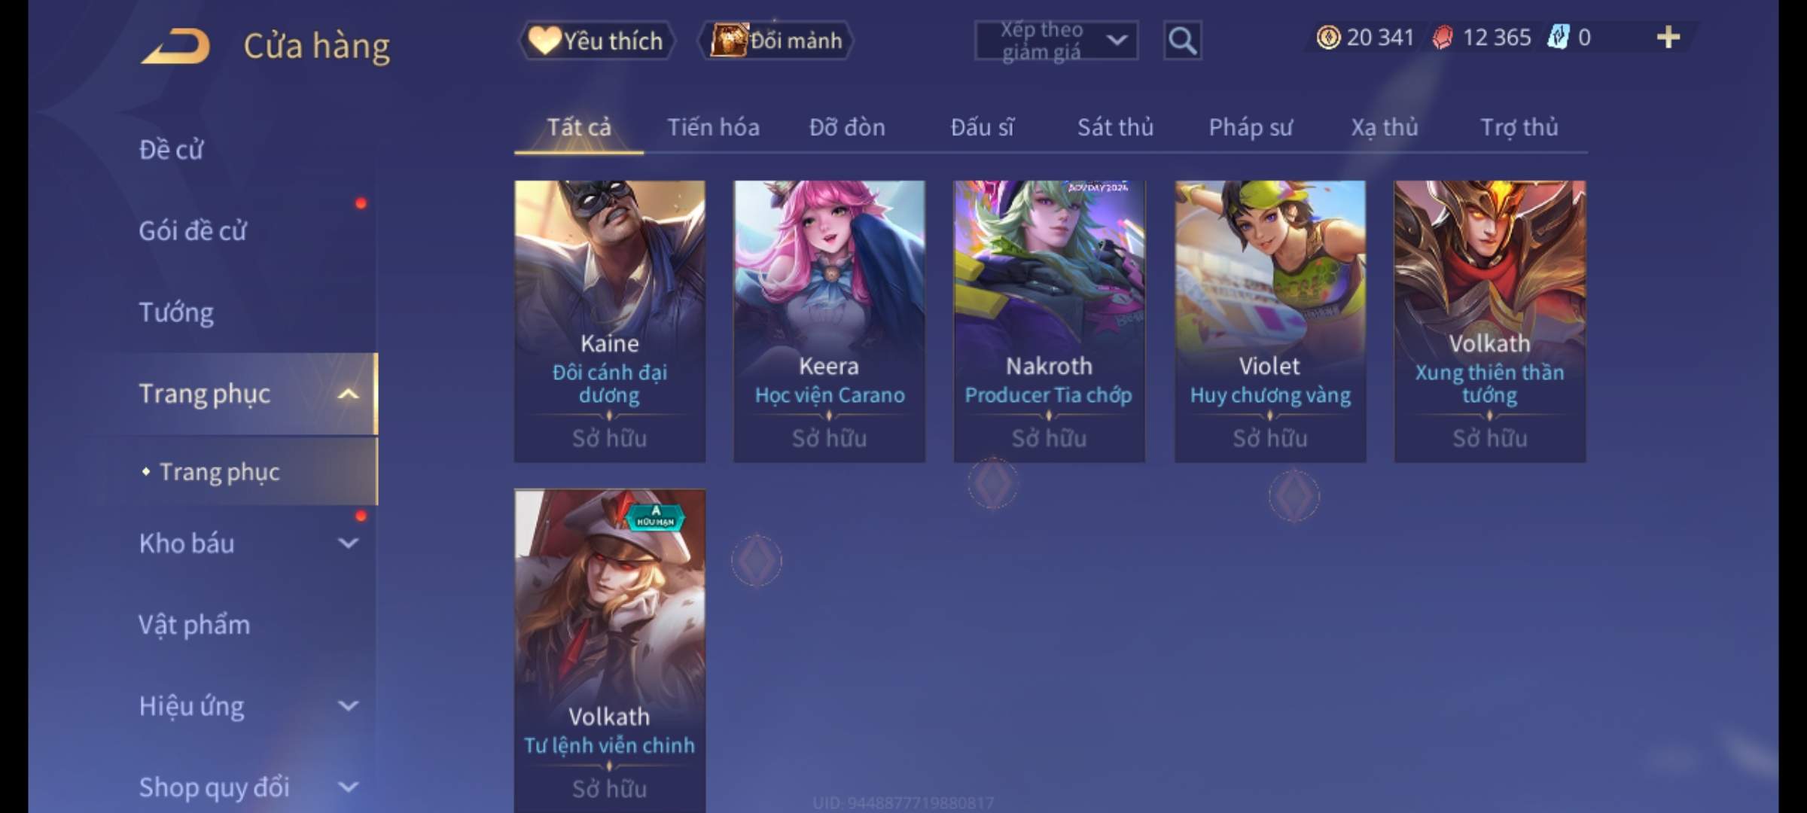Viewport: 1807px width, 813px height.
Task: Expand the Kho báu sidebar section
Action: (348, 543)
